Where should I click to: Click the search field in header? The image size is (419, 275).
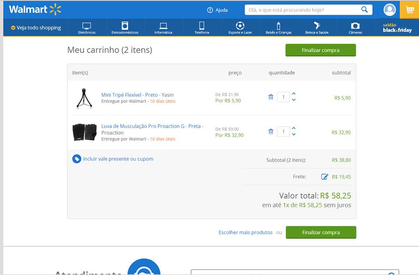pyautogui.click(x=301, y=10)
